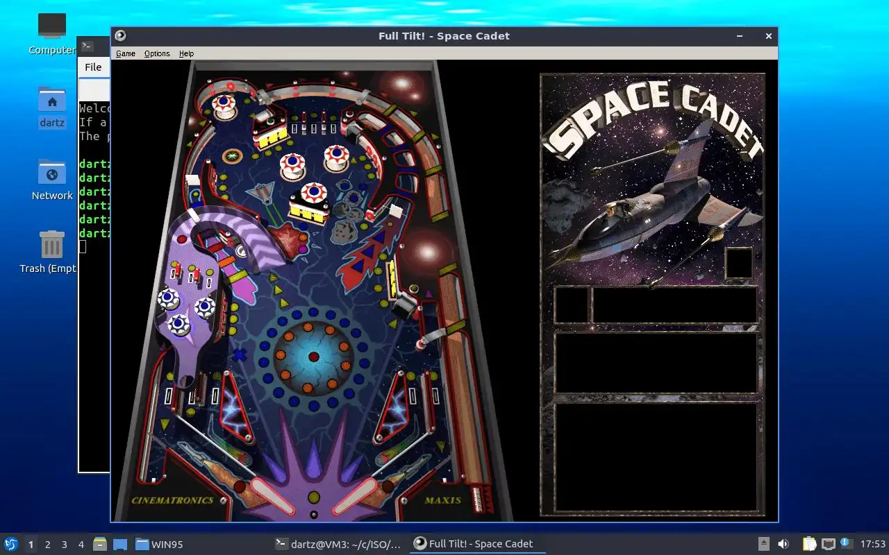Launch the file manager from the panel
This screenshot has width=889, height=555.
[100, 544]
